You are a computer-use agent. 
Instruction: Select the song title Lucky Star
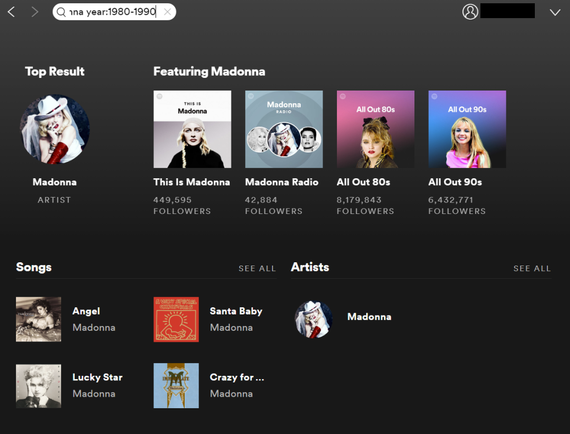97,377
